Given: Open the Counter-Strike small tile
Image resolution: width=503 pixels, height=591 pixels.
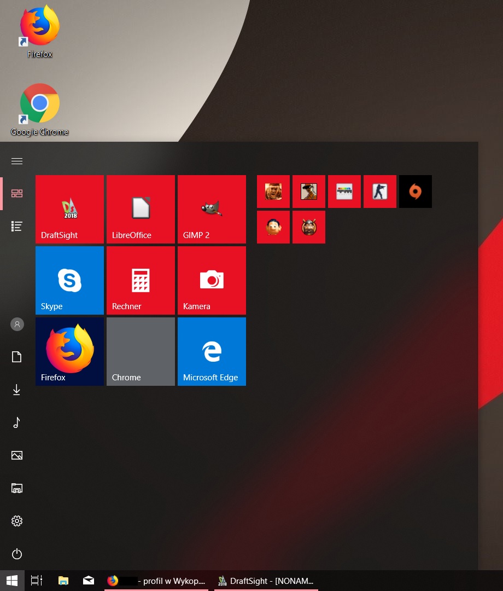Looking at the screenshot, I should coord(380,192).
